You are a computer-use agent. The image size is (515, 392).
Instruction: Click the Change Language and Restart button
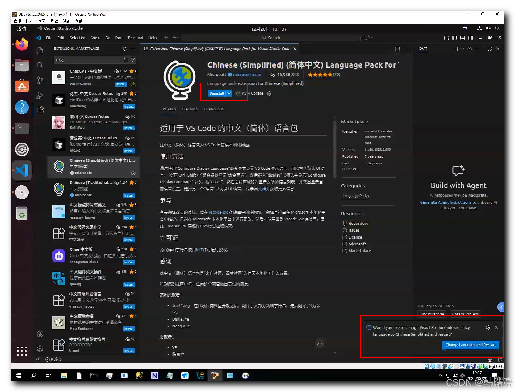click(470, 345)
